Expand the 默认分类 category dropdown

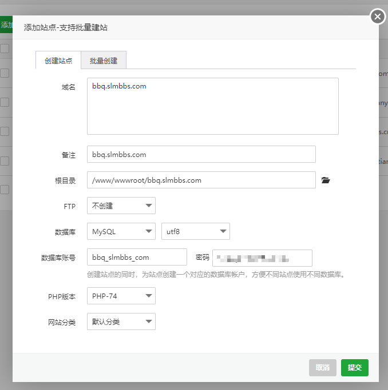[121, 321]
